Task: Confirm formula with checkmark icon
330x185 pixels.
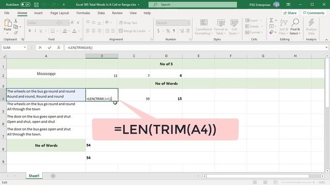Action: [x=49, y=48]
